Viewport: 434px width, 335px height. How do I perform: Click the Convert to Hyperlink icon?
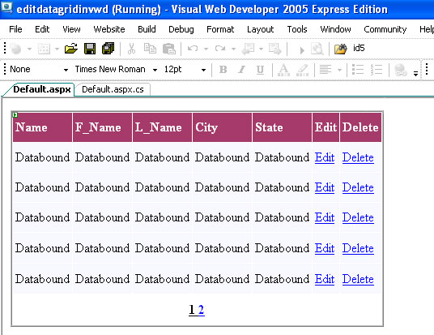(x=401, y=70)
